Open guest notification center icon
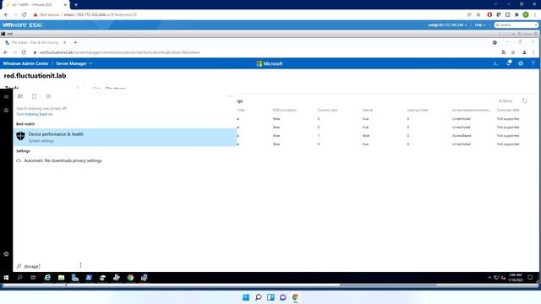Screen dimensions: 541x304 [x=530, y=278]
